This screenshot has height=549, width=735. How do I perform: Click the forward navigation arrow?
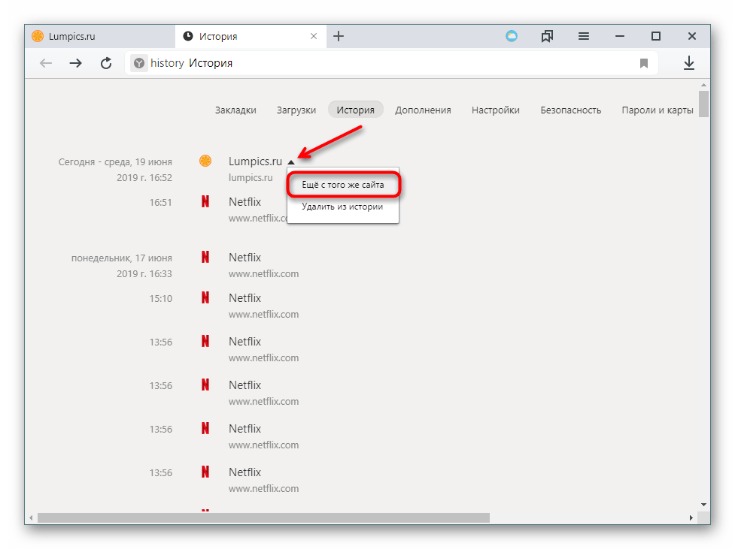click(75, 63)
